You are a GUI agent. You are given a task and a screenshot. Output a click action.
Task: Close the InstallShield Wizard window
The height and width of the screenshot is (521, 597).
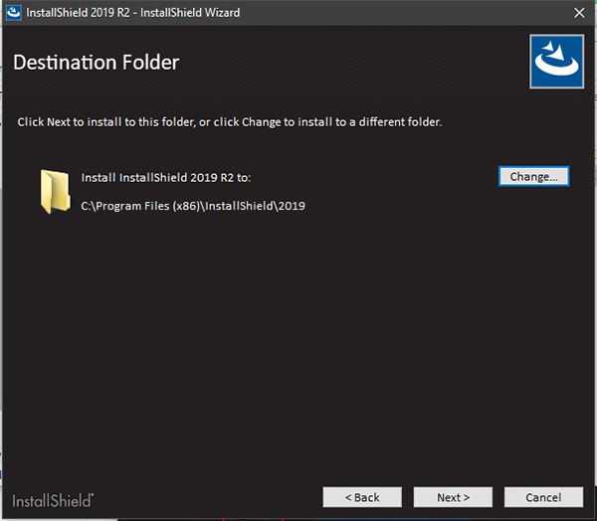[579, 13]
